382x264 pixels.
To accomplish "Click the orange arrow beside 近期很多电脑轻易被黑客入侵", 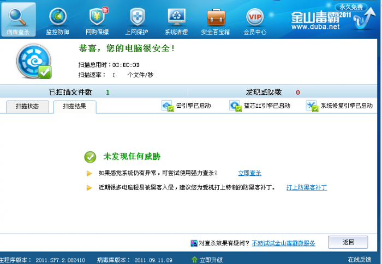I will 89,188.
